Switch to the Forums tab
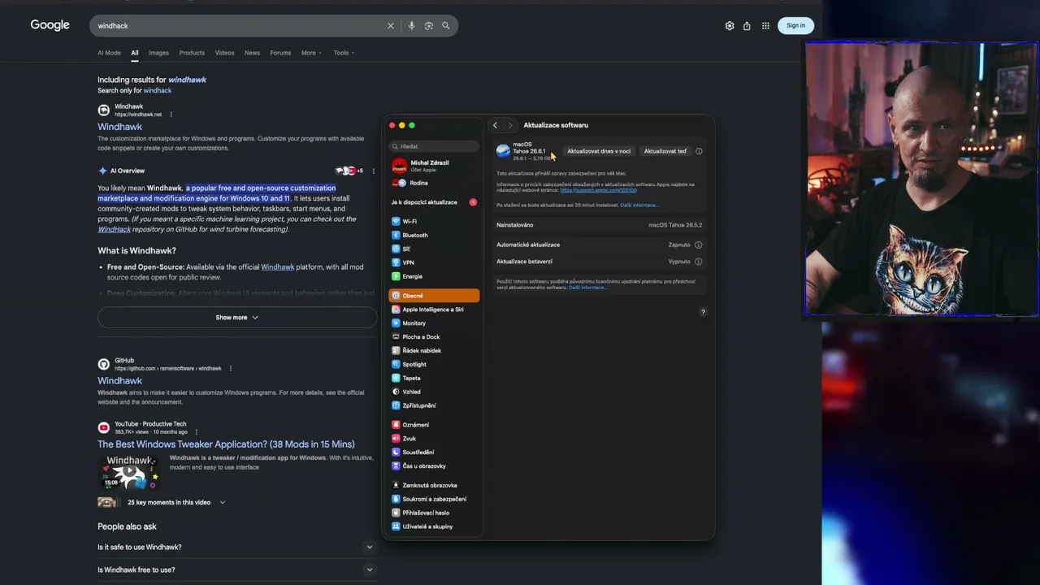 pyautogui.click(x=280, y=53)
